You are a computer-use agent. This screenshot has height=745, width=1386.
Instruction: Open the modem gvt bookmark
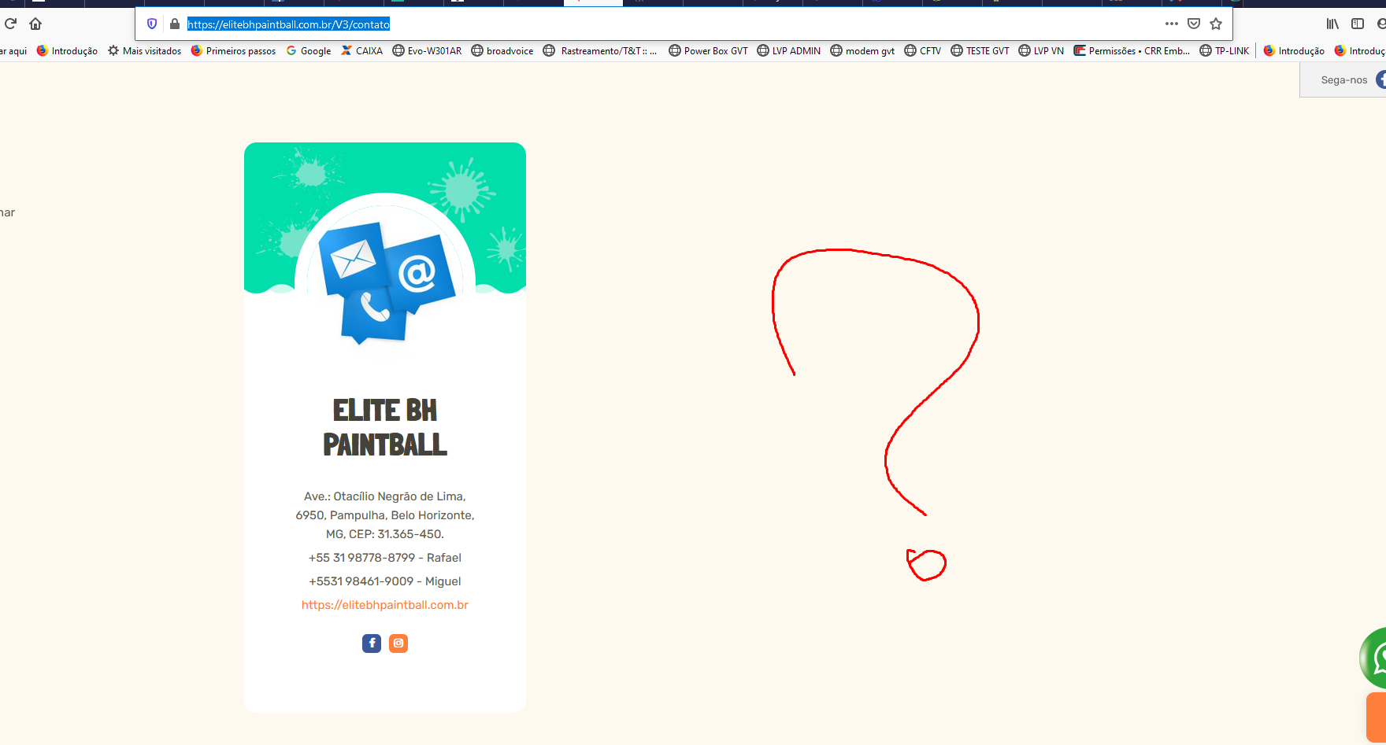point(862,50)
